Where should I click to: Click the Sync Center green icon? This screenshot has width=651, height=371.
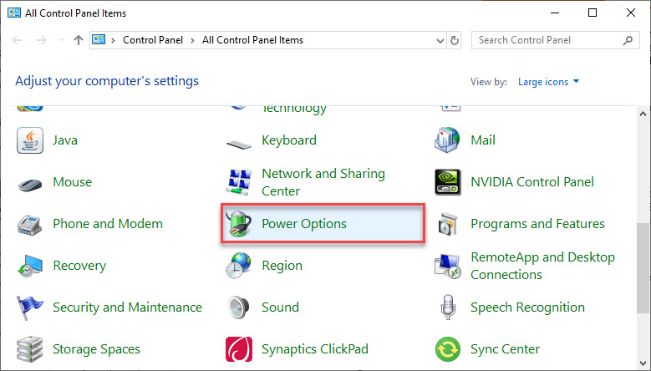448,349
